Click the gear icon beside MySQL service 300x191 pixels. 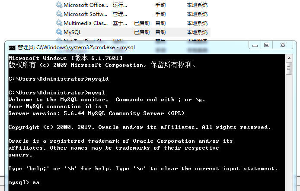[59, 32]
